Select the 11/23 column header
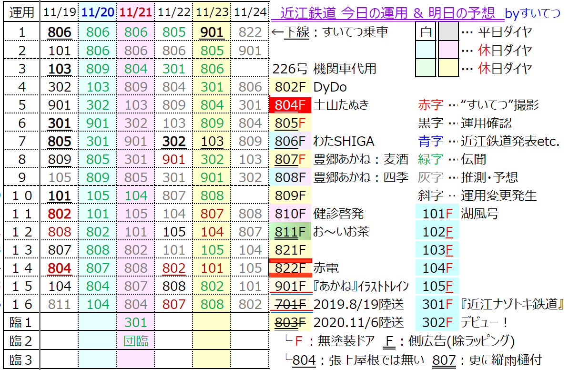The image size is (569, 370). [x=212, y=13]
